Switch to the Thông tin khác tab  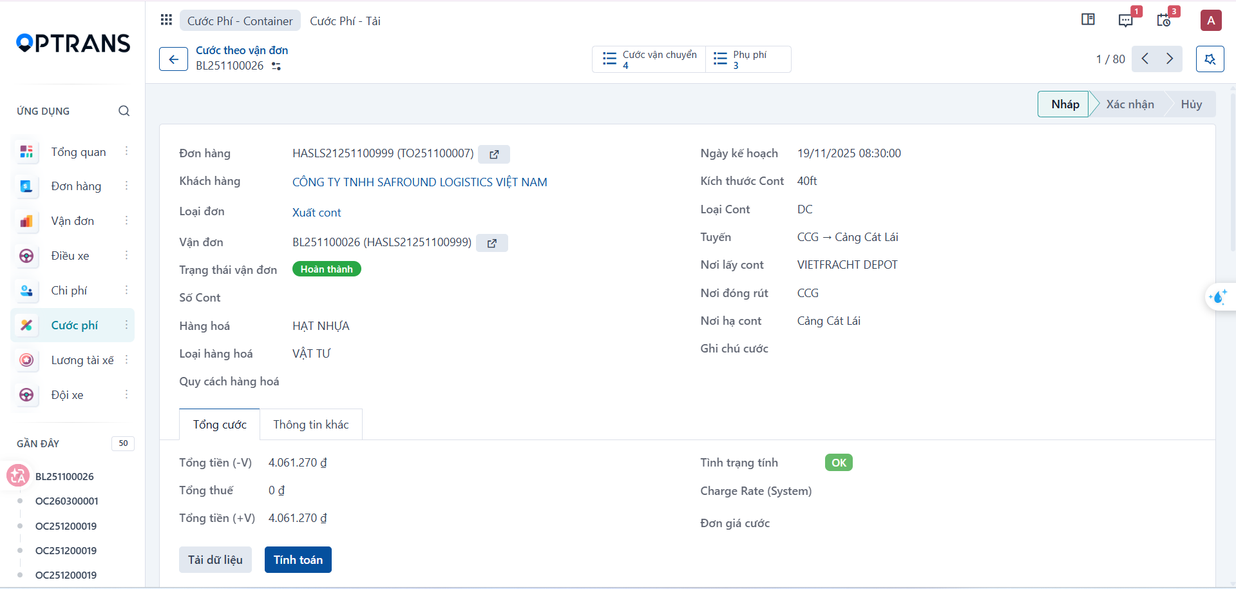click(311, 425)
